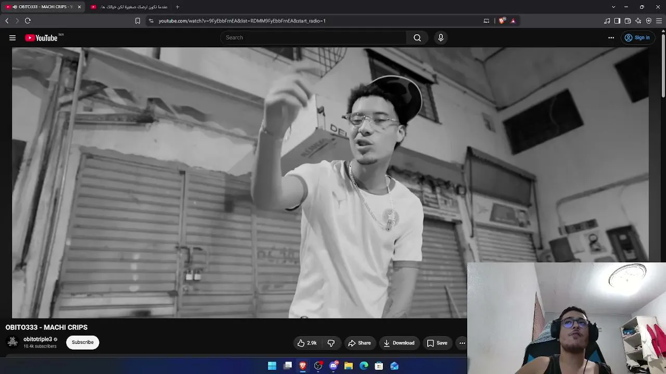Sign in to YouTube

[637, 37]
